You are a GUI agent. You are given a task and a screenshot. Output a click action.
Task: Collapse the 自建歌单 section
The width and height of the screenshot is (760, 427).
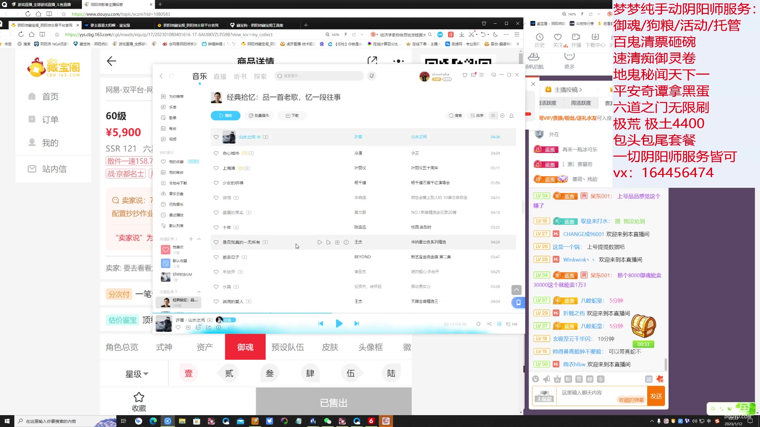[199, 239]
